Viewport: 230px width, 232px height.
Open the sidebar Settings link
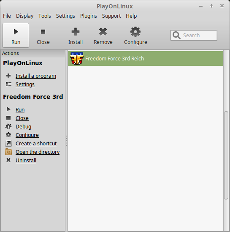click(x=25, y=85)
